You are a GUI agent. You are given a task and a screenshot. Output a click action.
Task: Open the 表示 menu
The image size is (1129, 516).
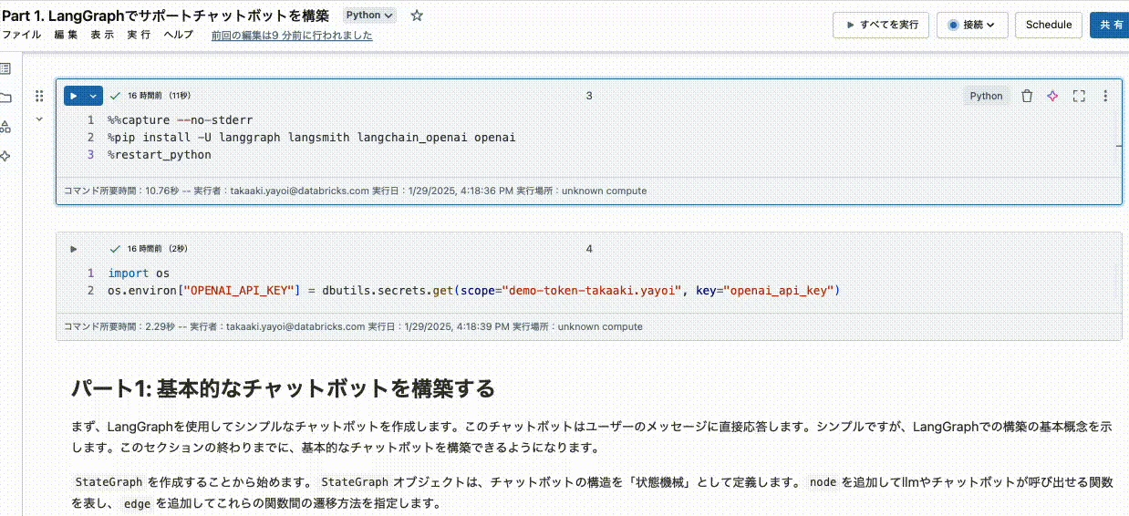(102, 35)
